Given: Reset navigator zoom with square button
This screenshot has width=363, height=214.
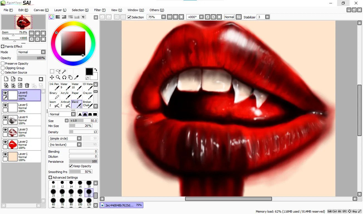Looking at the screenshot, I should tap(43, 33).
